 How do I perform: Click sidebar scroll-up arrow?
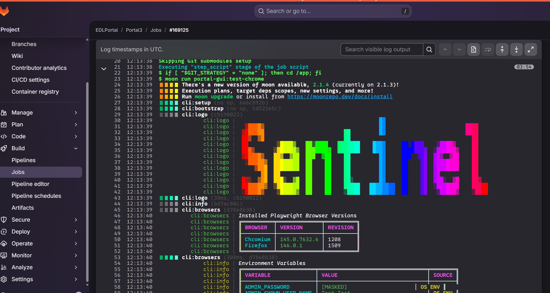[x=87, y=40]
